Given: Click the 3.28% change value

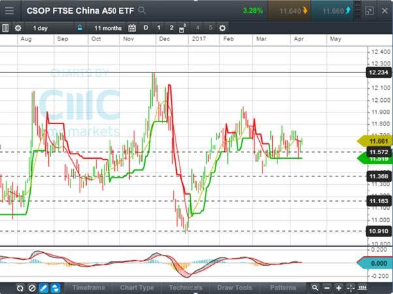Looking at the screenshot, I should click(x=253, y=11).
